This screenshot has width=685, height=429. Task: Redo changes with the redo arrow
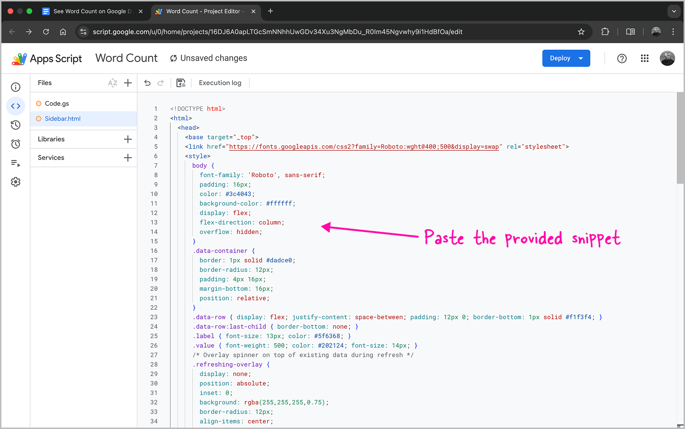(161, 82)
